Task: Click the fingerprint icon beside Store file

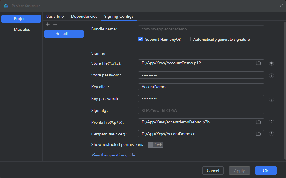Action: click(271, 63)
